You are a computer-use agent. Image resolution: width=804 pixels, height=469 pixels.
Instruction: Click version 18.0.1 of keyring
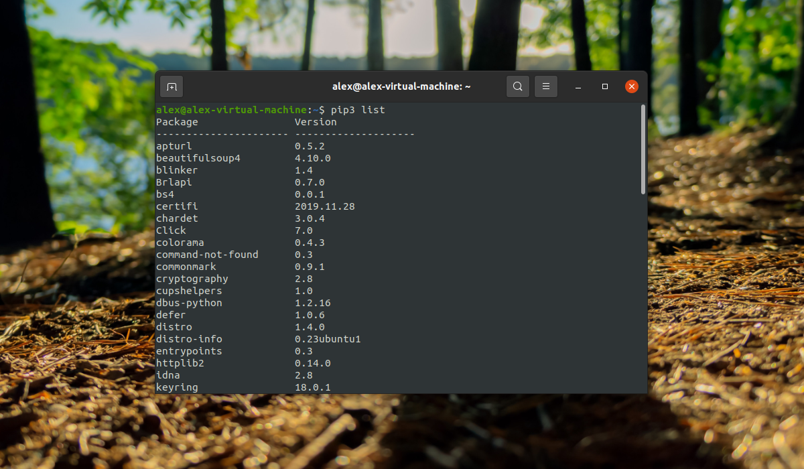pos(313,387)
